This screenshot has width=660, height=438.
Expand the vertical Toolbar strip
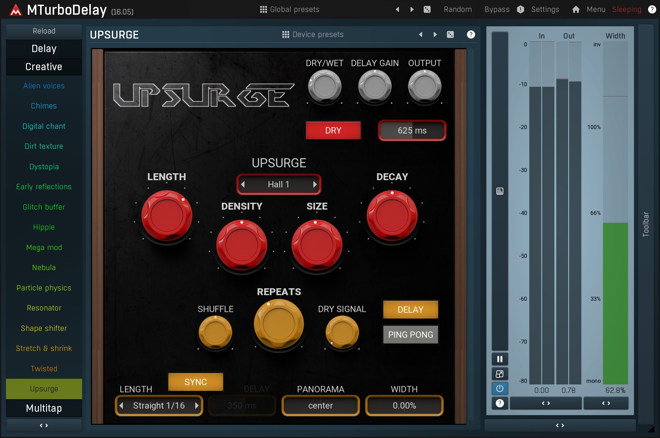pos(646,224)
